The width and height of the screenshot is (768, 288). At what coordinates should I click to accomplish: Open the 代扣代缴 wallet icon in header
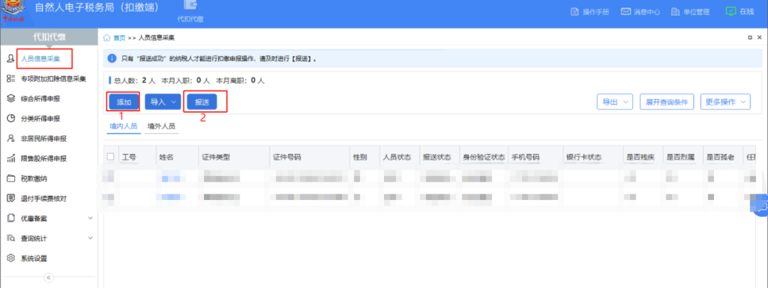(191, 11)
